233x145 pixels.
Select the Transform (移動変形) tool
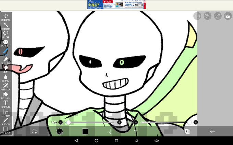5,17
